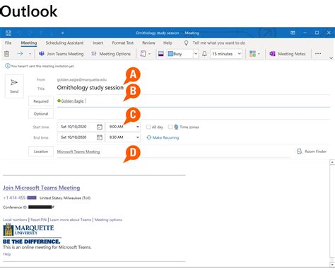The image size is (335, 272).
Task: Click the Optional attendees field
Action: tap(193, 114)
